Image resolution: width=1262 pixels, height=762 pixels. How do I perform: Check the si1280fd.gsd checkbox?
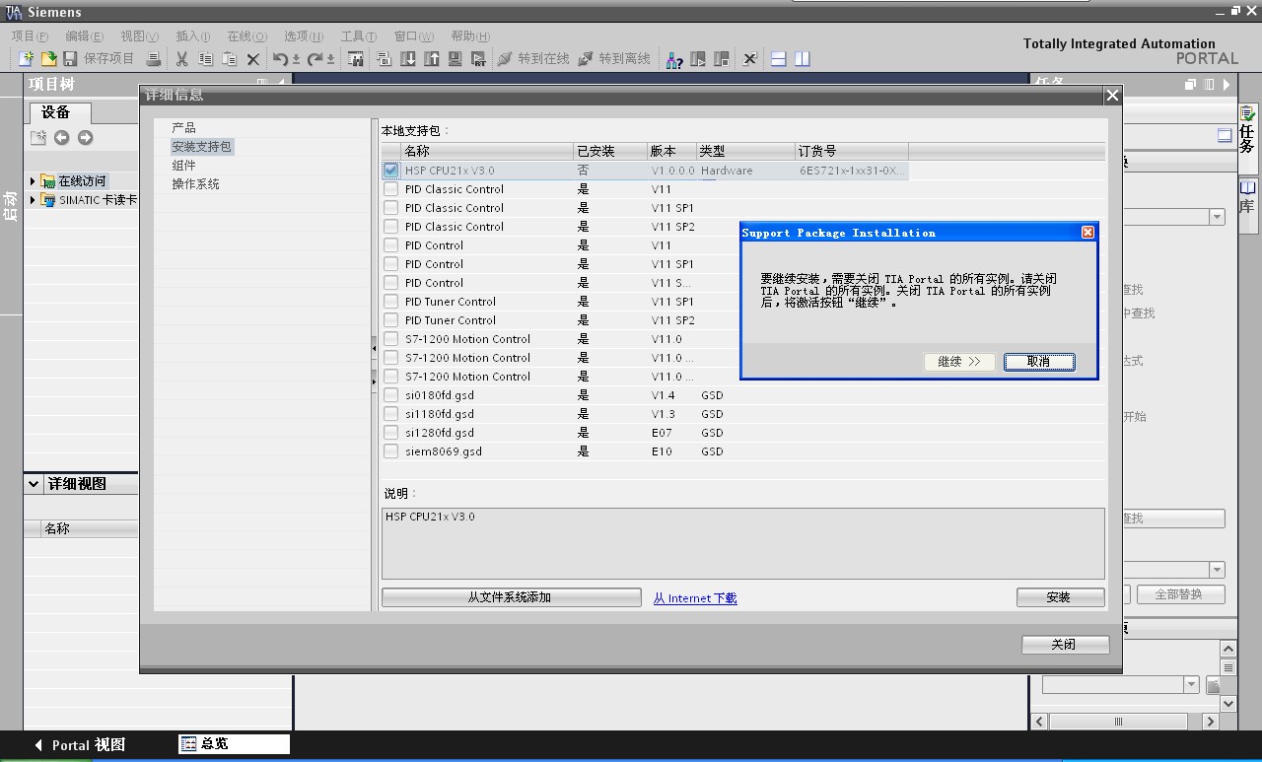coord(391,433)
